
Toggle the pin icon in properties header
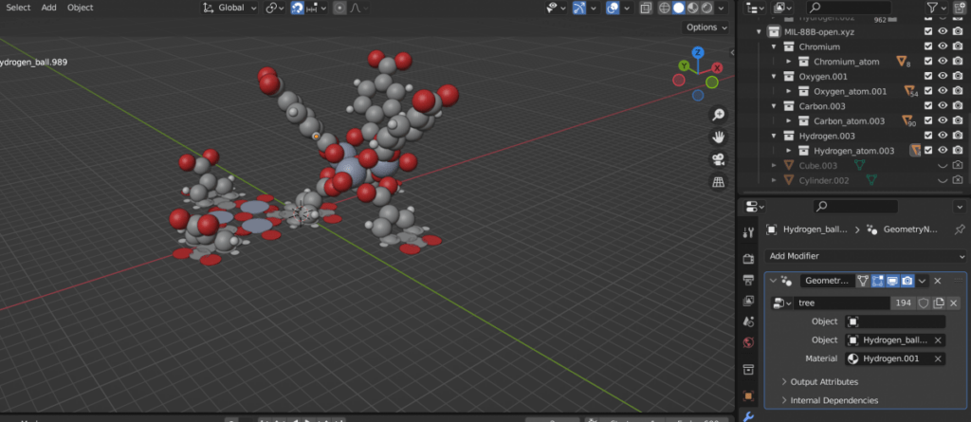tap(960, 229)
